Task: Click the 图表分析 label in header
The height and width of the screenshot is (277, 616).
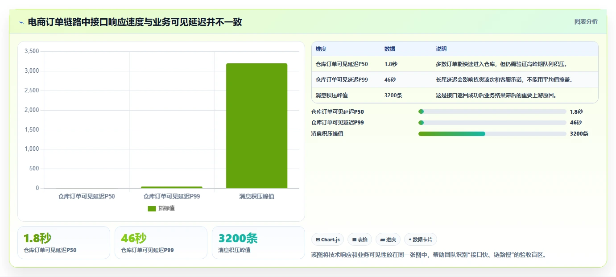Action: 586,22
